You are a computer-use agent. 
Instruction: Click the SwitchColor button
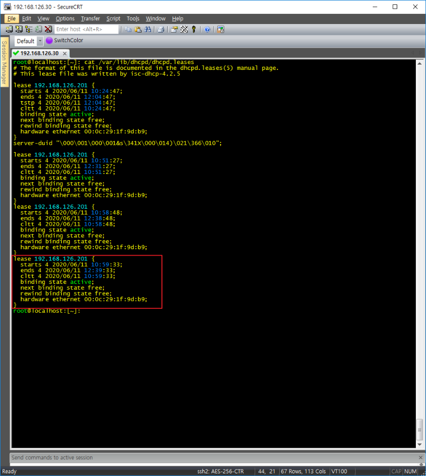64,41
